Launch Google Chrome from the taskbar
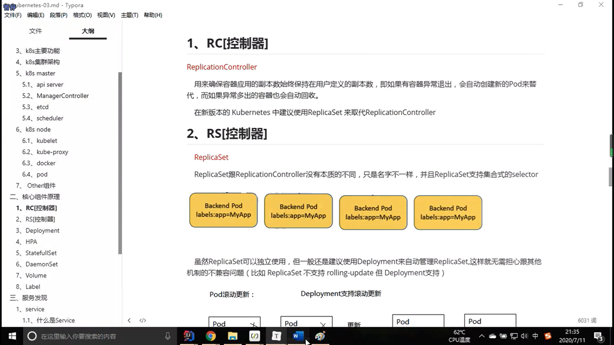 (x=211, y=336)
